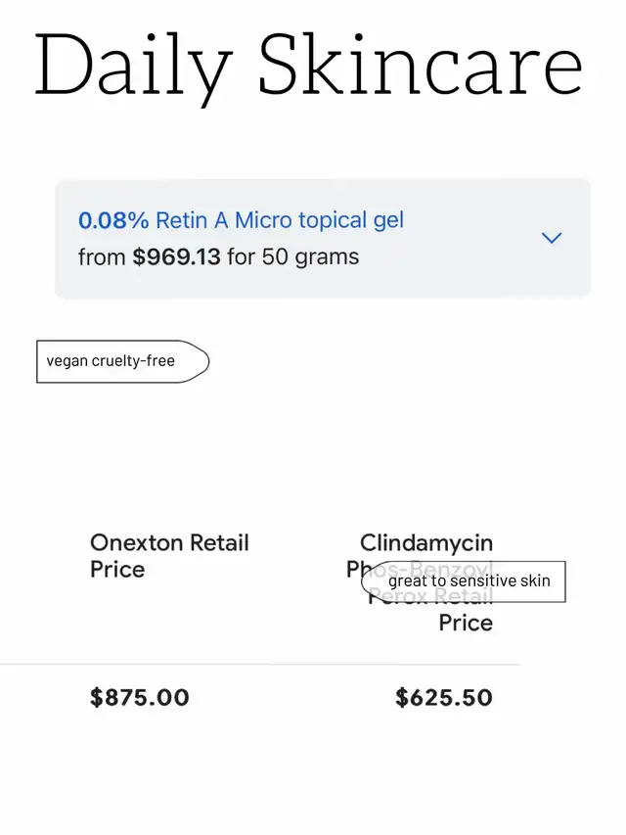Click the word 'from' in price line

tap(102, 257)
